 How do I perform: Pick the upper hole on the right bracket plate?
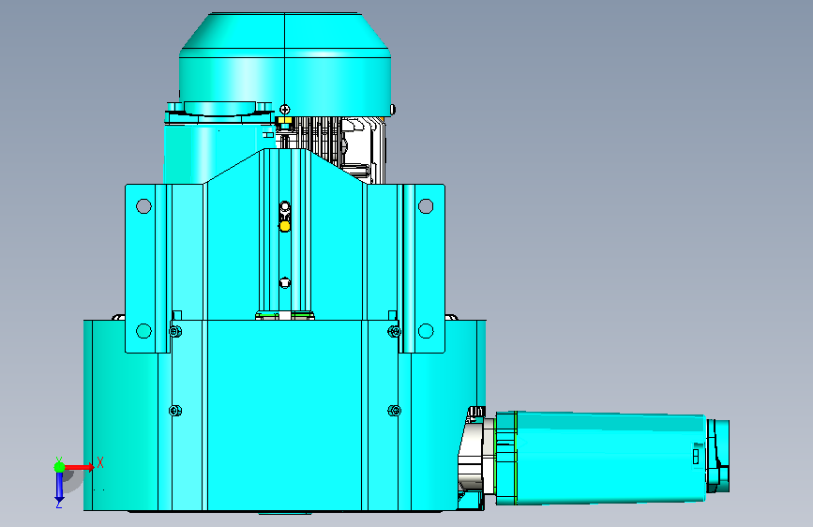pyautogui.click(x=426, y=206)
